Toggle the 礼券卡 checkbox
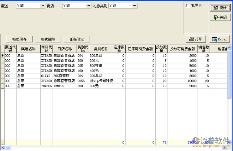233x151 pixels. 188,6
